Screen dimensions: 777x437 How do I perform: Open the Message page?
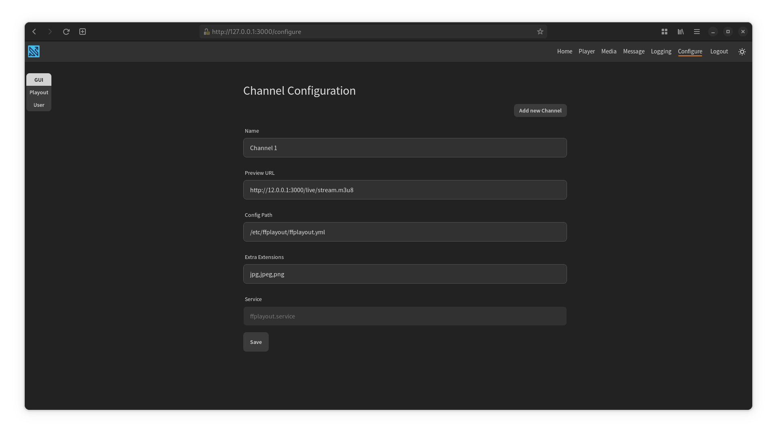pos(634,51)
